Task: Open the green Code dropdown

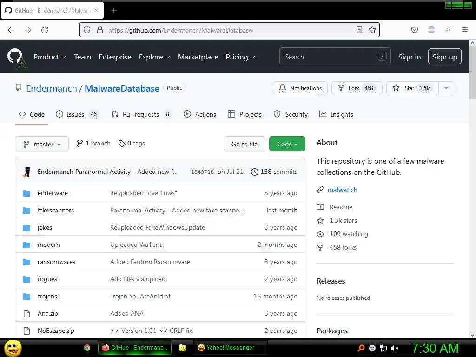Action: 287,144
